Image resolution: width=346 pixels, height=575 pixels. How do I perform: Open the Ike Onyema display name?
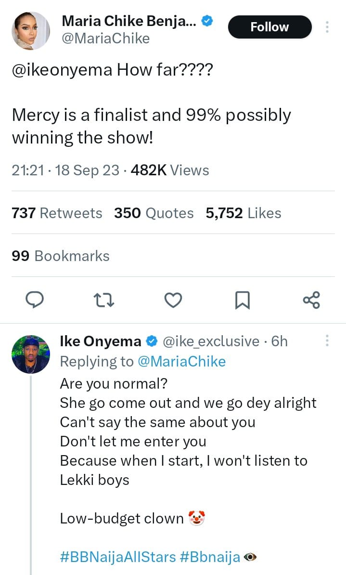click(100, 341)
